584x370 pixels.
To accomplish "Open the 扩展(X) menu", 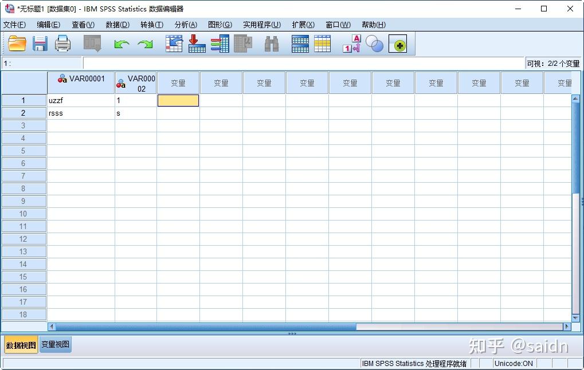I will [303, 25].
